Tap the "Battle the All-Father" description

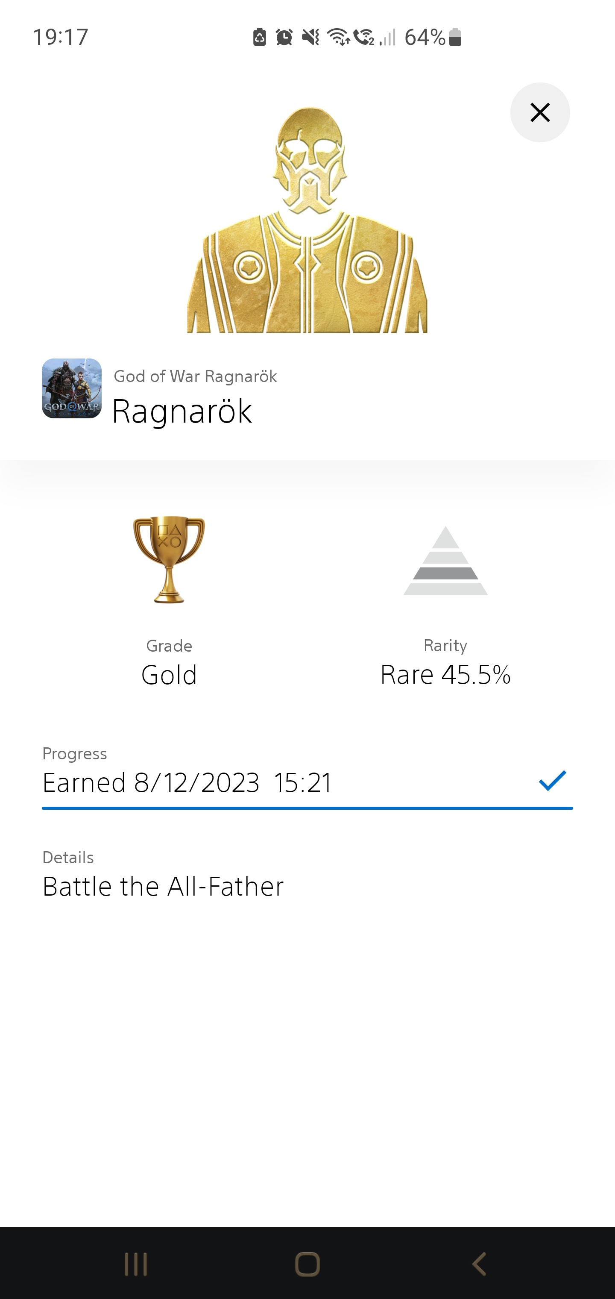pyautogui.click(x=163, y=887)
